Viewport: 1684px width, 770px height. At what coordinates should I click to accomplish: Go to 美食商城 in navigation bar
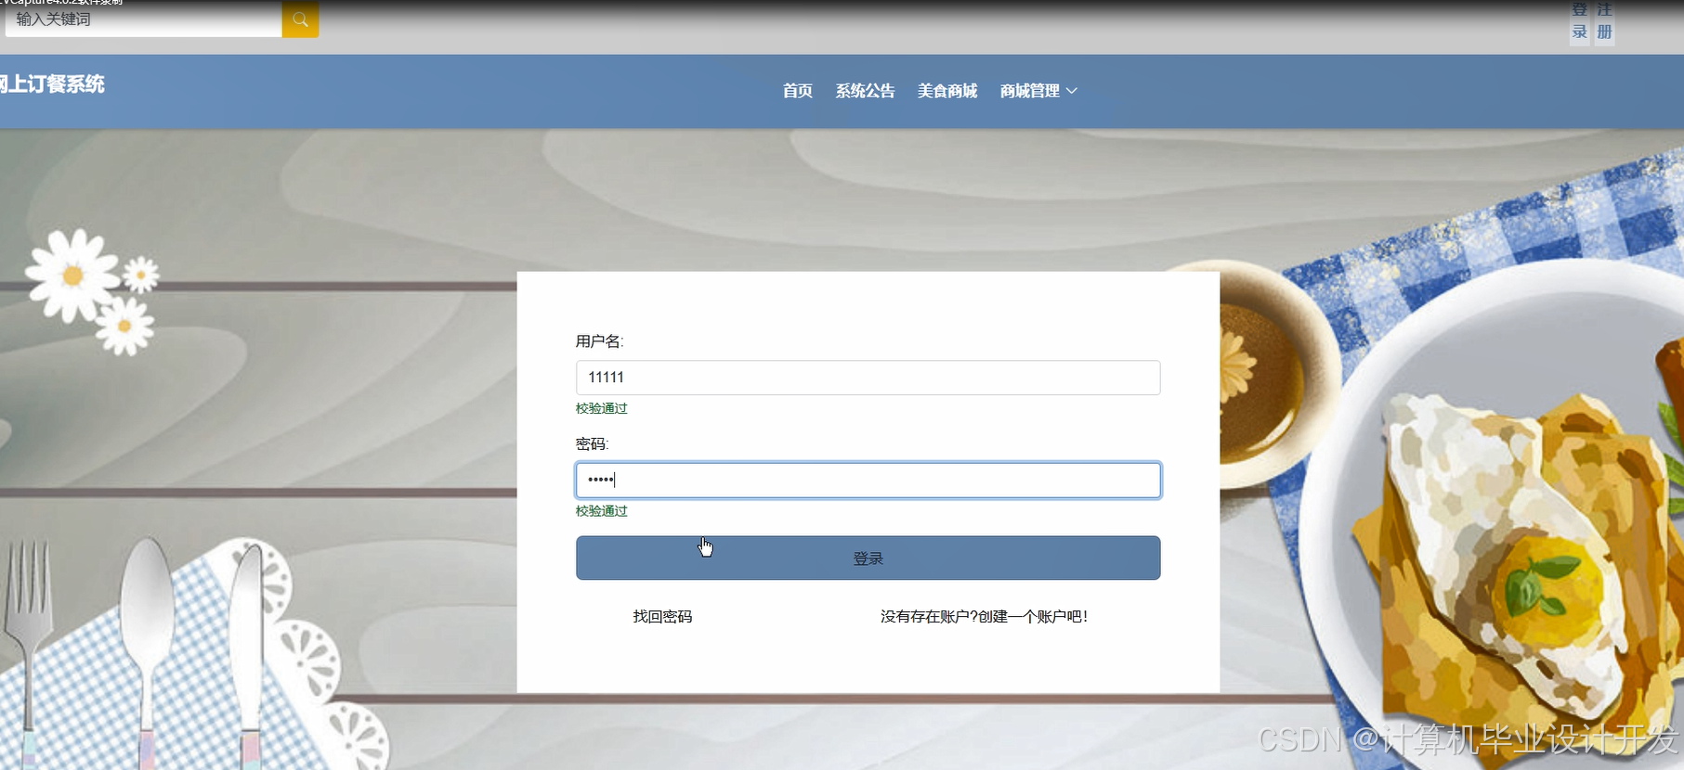click(947, 91)
